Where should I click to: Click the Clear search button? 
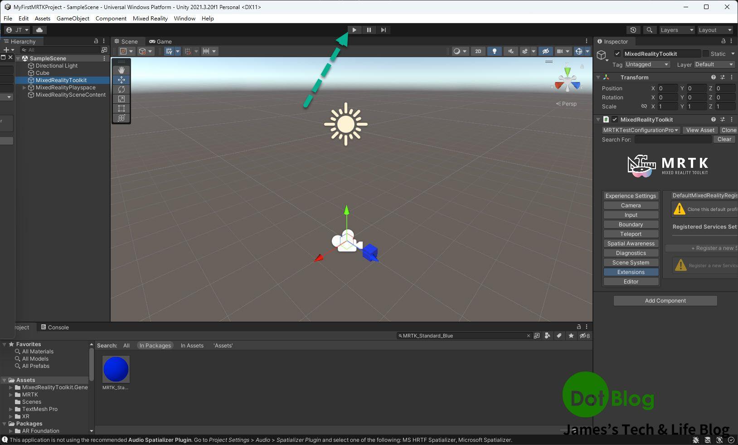pyautogui.click(x=724, y=139)
